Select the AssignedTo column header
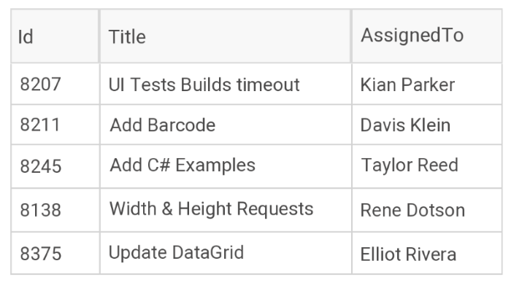Screen dimensions: 511x285 (x=427, y=36)
